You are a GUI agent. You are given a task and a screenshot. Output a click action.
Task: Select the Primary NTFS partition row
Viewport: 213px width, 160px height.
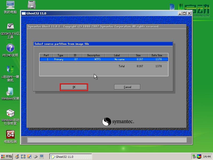104,59
